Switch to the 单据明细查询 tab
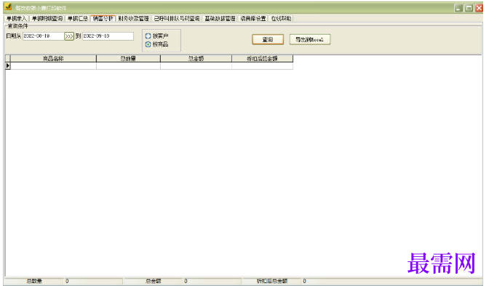This screenshot has width=489, height=286. click(47, 19)
